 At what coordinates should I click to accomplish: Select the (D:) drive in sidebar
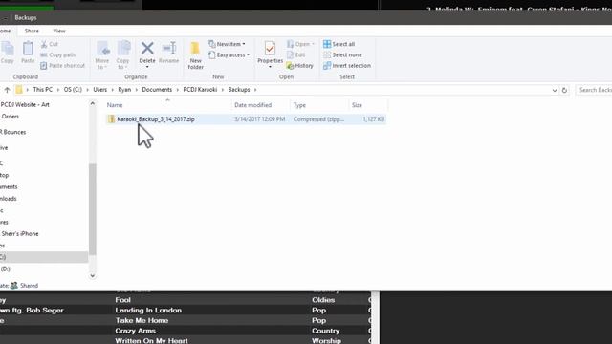coord(5,269)
